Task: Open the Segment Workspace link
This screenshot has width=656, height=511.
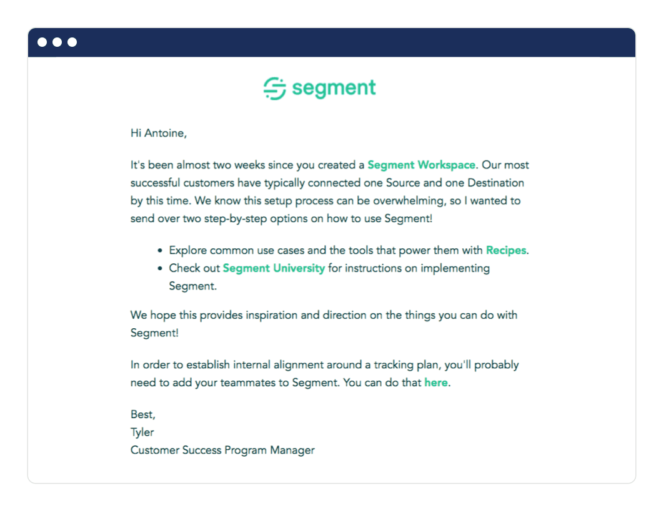Action: [x=421, y=165]
